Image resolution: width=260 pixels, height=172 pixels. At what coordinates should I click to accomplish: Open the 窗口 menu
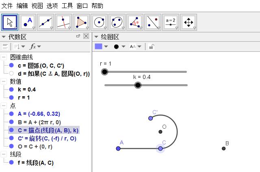click(x=82, y=6)
